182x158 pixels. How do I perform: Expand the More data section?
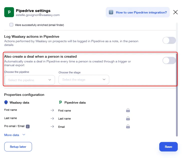click(x=15, y=135)
